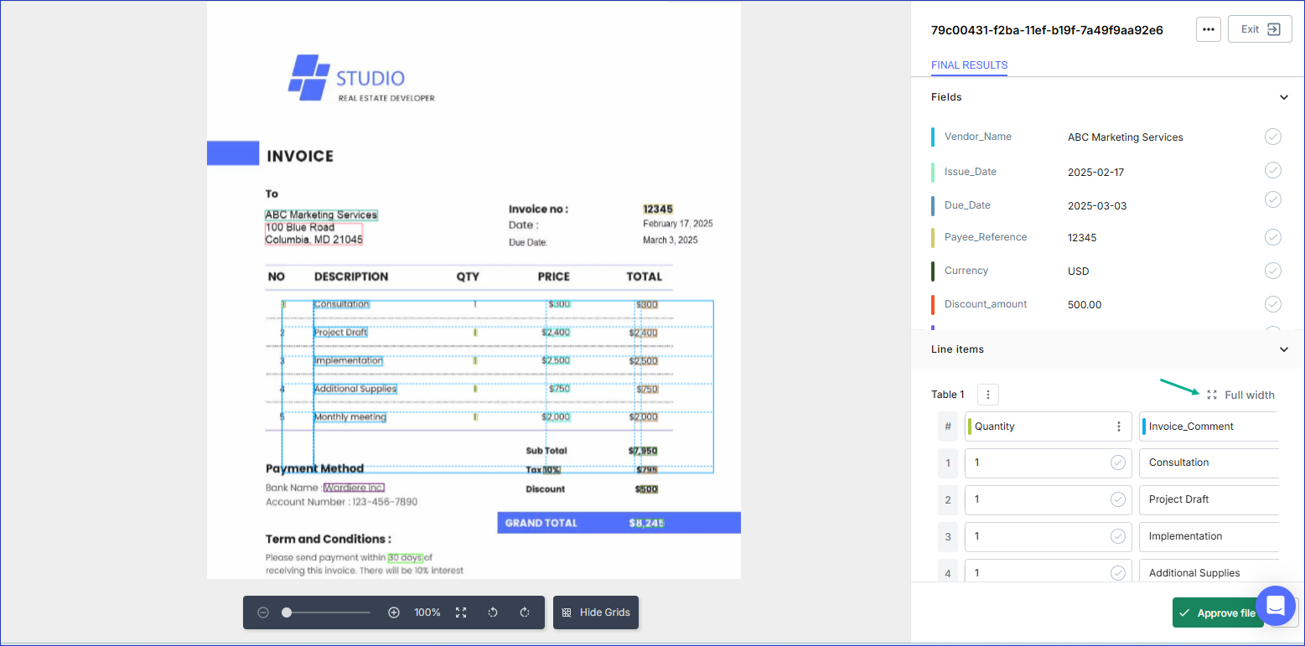Rotate document clockwise
The image size is (1305, 646).
click(x=525, y=612)
